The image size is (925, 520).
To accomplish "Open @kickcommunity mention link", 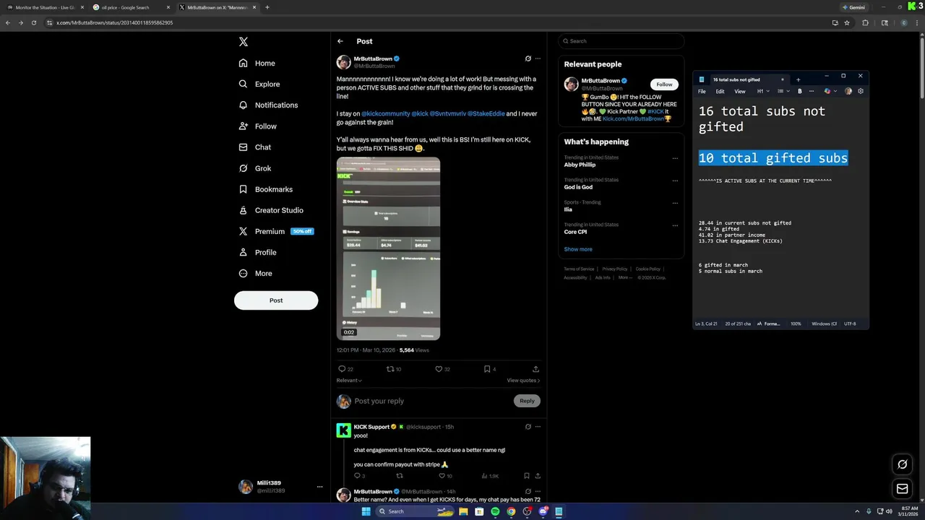I will 385,114.
